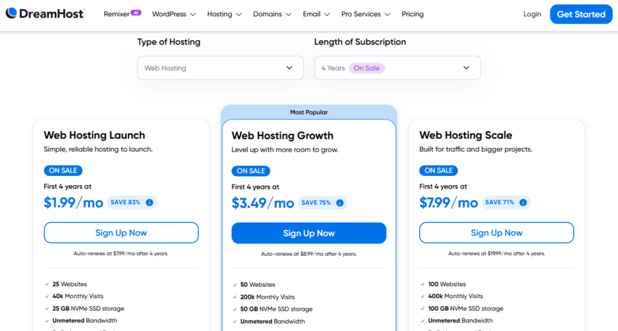Click the 400k Monthly Visits feature
This screenshot has height=331, width=618.
(455, 297)
